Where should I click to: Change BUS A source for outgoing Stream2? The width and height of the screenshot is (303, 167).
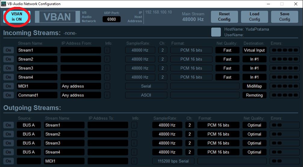pos(29,134)
